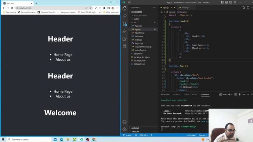253x142 pixels.
Task: Open Chrome extensions puzzle icon
Action: (x=104, y=8)
